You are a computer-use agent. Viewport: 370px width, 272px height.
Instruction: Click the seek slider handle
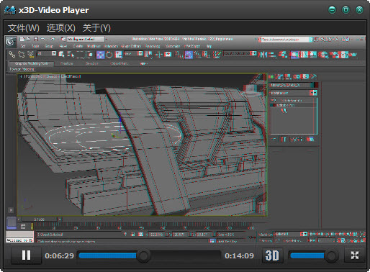(143, 255)
